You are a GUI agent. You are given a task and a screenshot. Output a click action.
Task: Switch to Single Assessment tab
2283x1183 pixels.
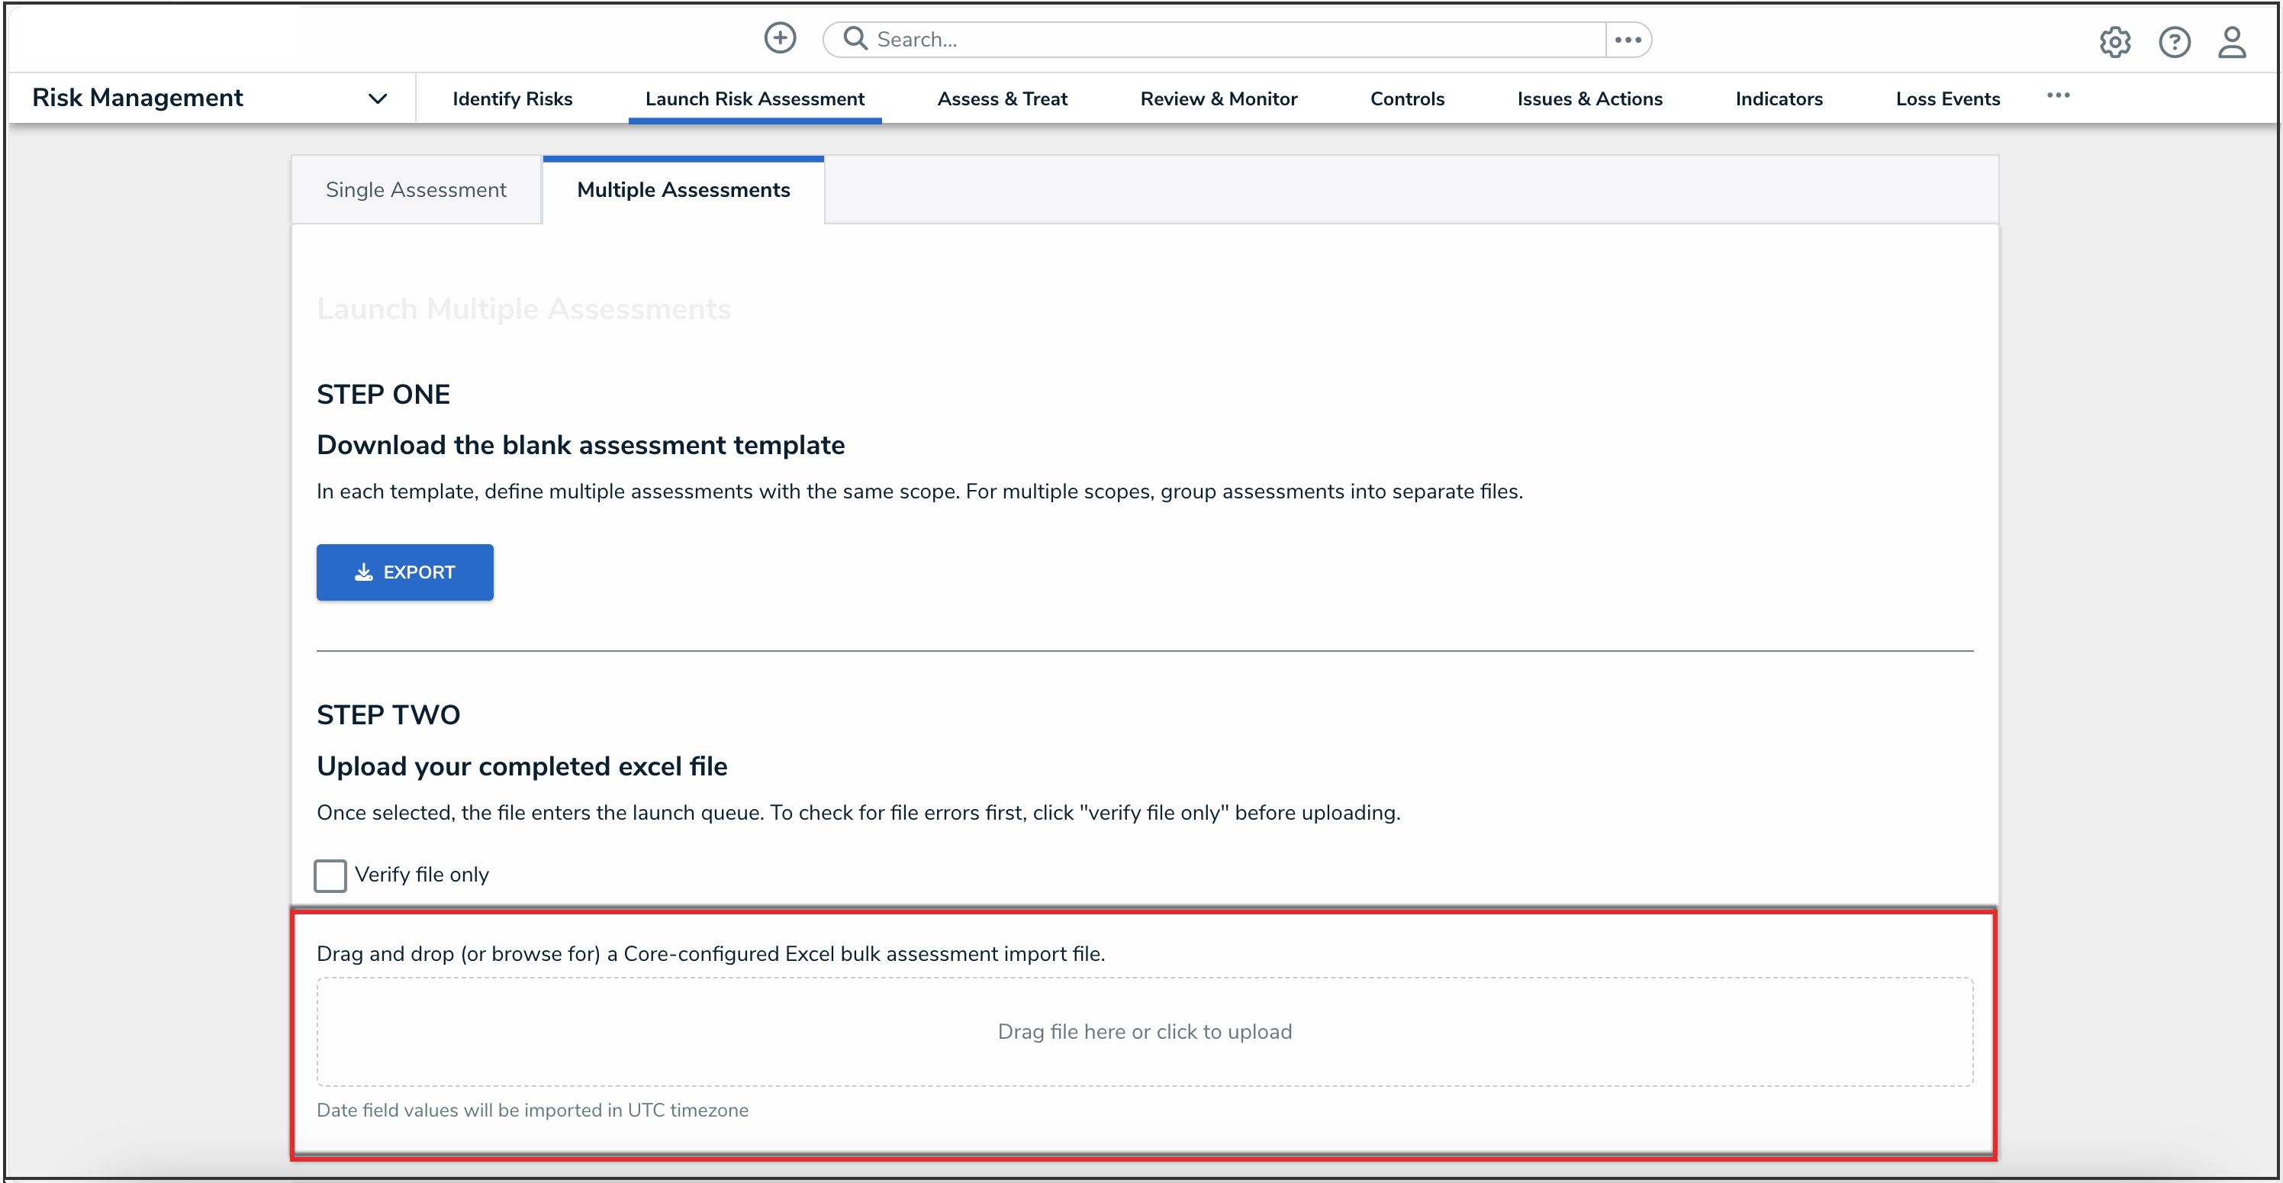point(416,190)
